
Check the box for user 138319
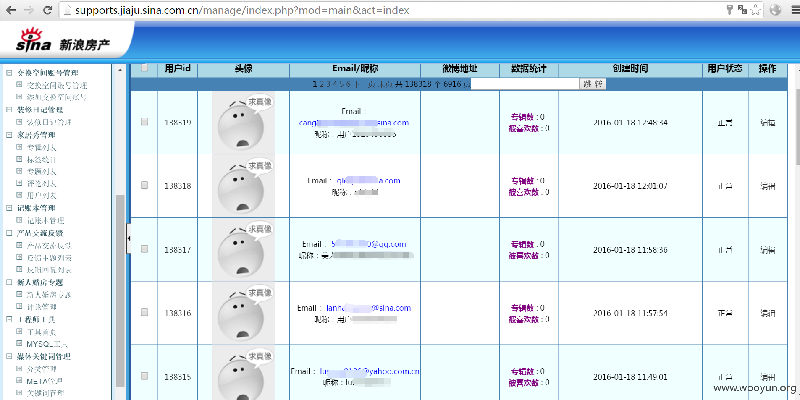click(x=144, y=122)
